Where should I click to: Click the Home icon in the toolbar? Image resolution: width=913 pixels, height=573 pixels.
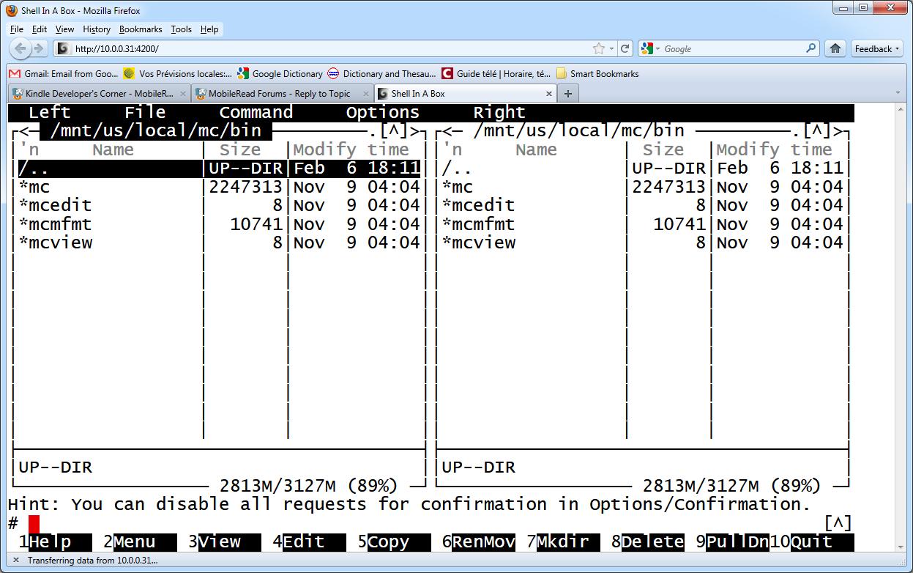835,48
